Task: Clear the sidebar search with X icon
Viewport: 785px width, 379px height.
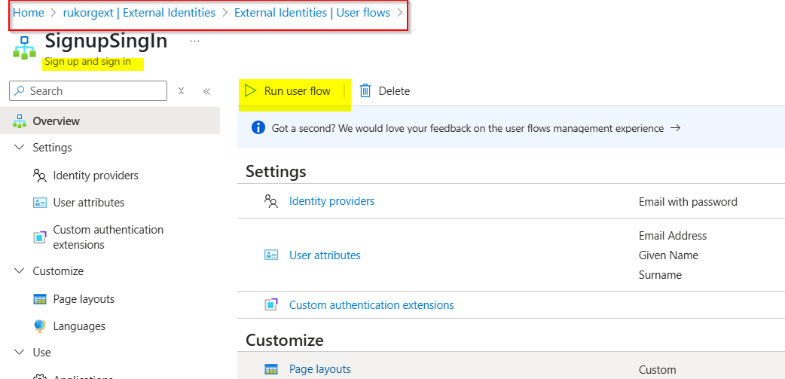Action: [182, 90]
